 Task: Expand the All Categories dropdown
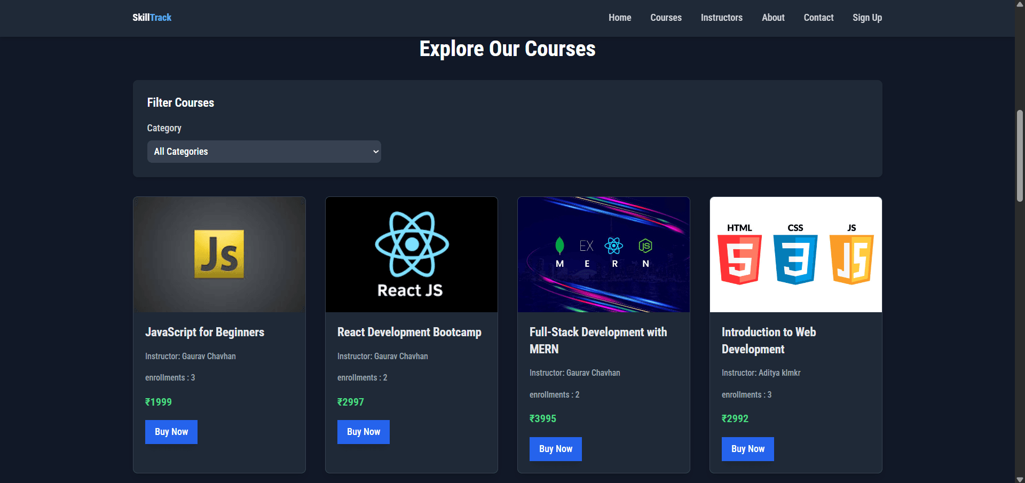click(x=264, y=152)
